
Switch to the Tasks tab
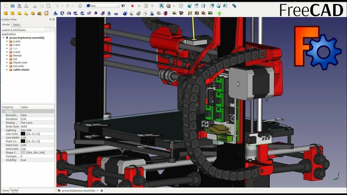coord(16,25)
